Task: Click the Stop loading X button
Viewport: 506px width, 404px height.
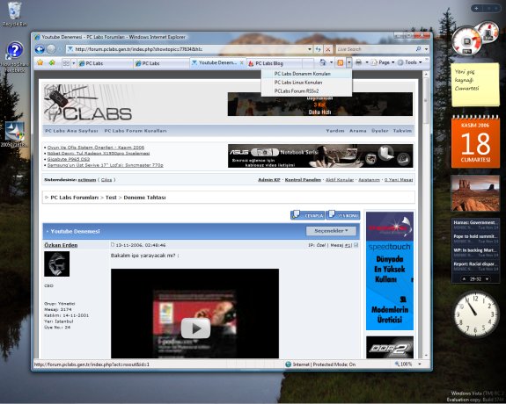Action: [x=328, y=49]
